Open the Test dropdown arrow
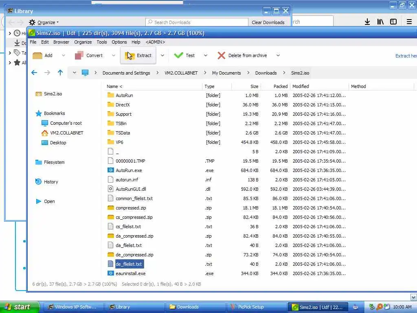Screen dimensions: 417x313 [x=206, y=55]
